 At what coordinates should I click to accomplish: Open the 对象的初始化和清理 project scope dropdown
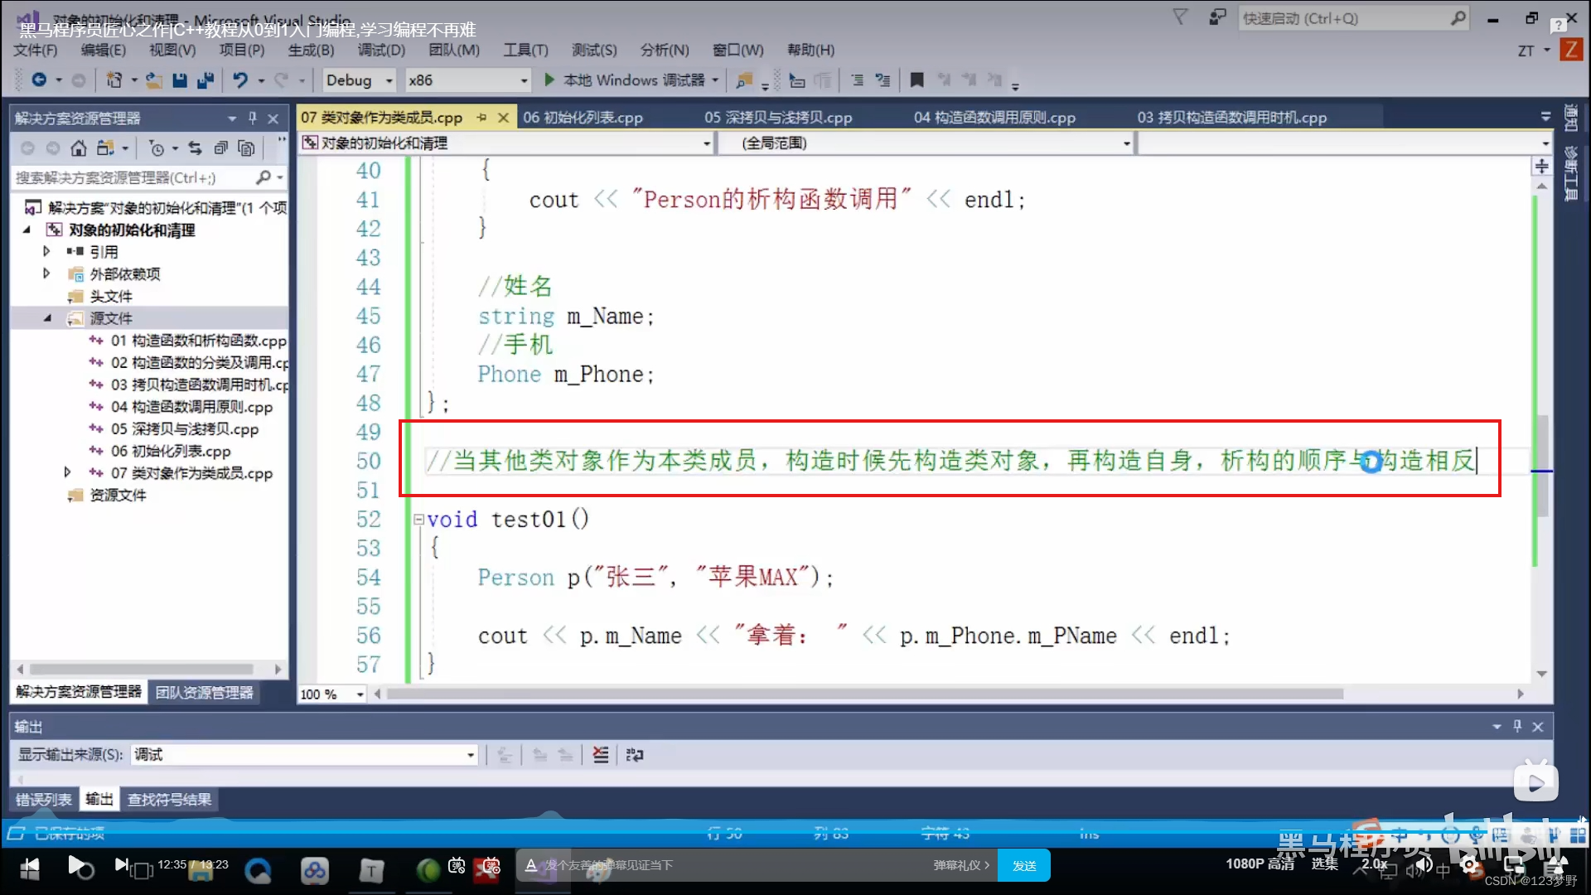[x=505, y=143]
